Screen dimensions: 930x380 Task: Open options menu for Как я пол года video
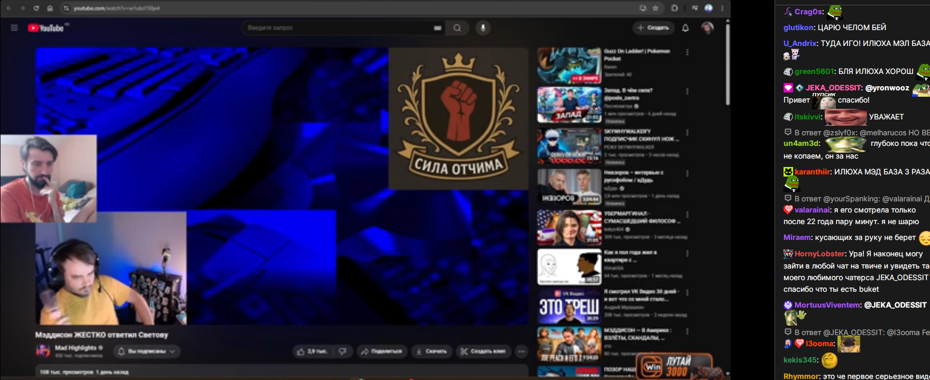click(687, 254)
